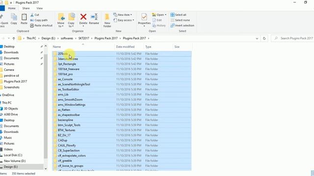The image size is (314, 176).
Task: Select the 1001bit_freeware folder
Action: click(122, 69)
